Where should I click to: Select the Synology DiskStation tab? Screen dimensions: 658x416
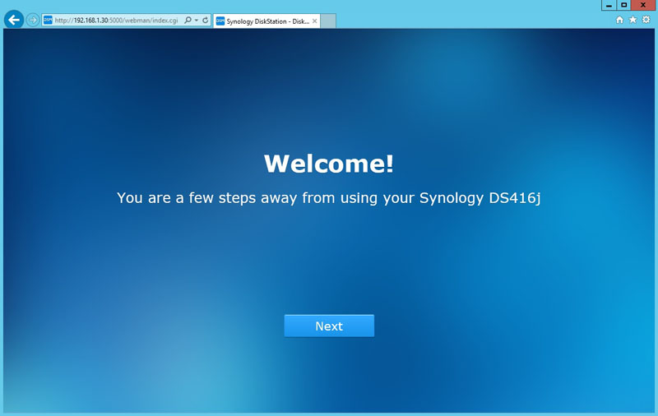[266, 21]
